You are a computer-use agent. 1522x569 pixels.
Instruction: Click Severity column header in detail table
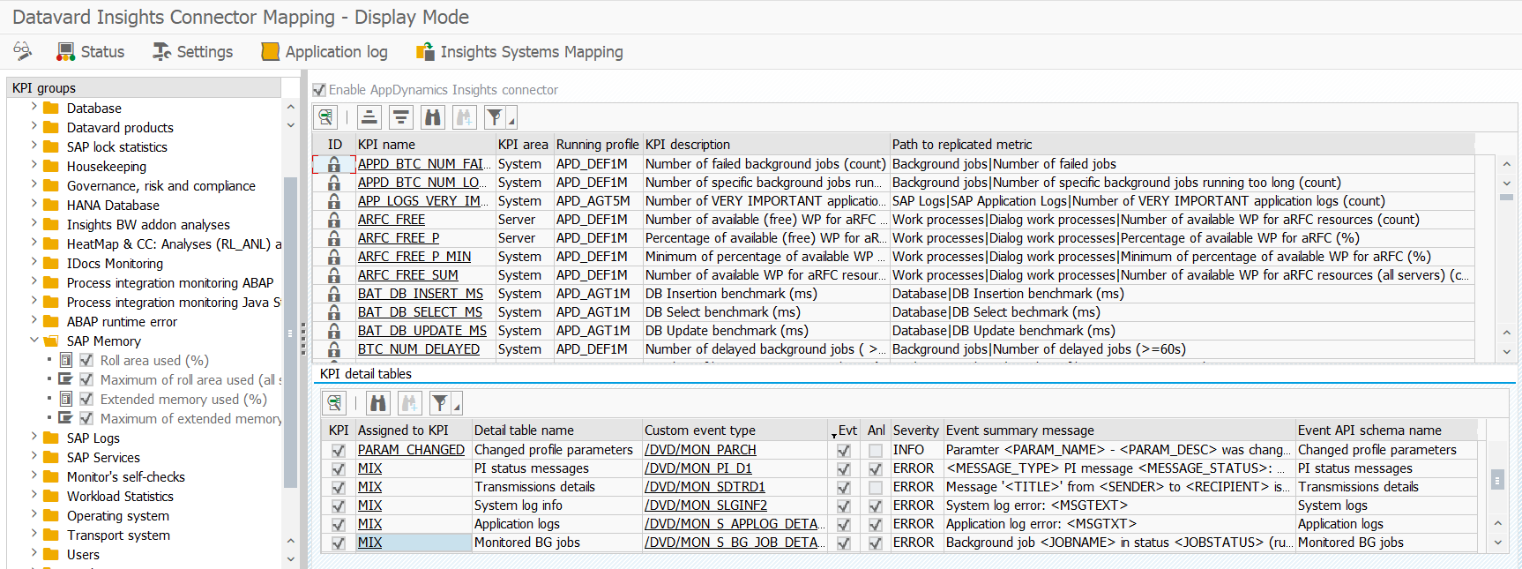[x=916, y=430]
